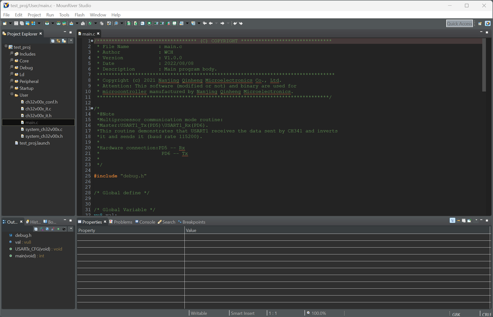493x317 pixels.
Task: Click the Property column header
Action: coord(131,230)
